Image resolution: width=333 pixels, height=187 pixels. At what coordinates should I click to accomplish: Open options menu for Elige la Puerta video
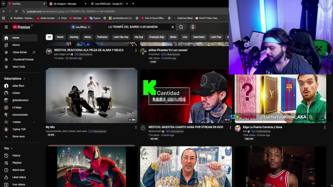[325, 127]
